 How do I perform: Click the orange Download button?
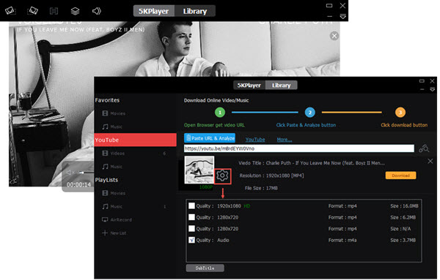(x=400, y=175)
